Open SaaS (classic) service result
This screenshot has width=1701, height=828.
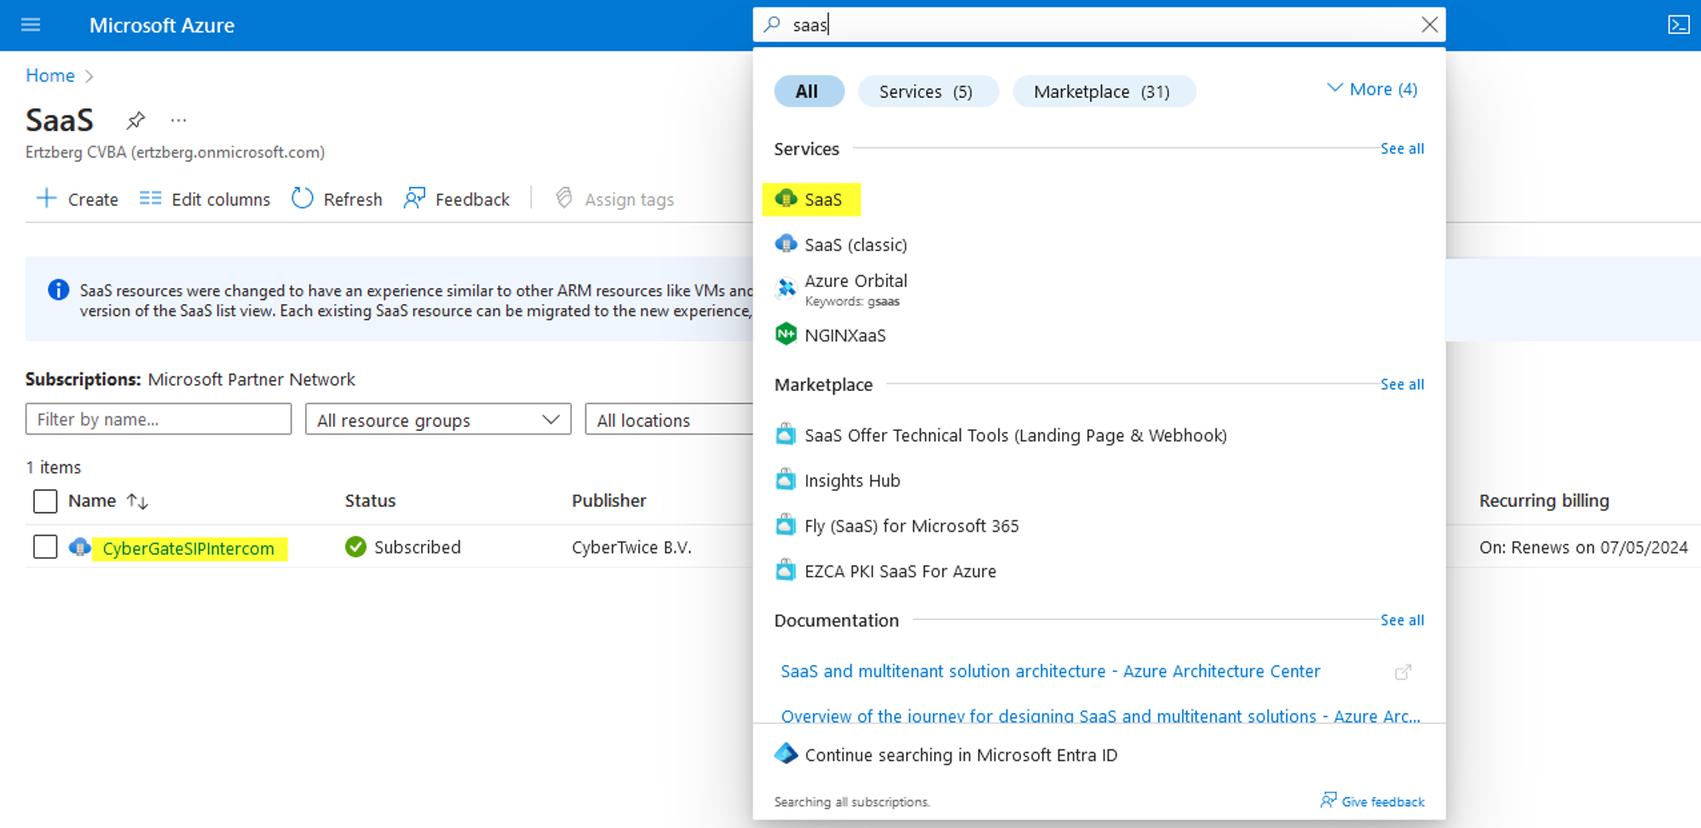click(855, 244)
